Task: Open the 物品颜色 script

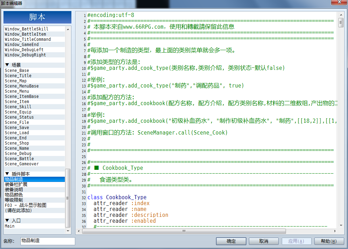Action: [34, 195]
